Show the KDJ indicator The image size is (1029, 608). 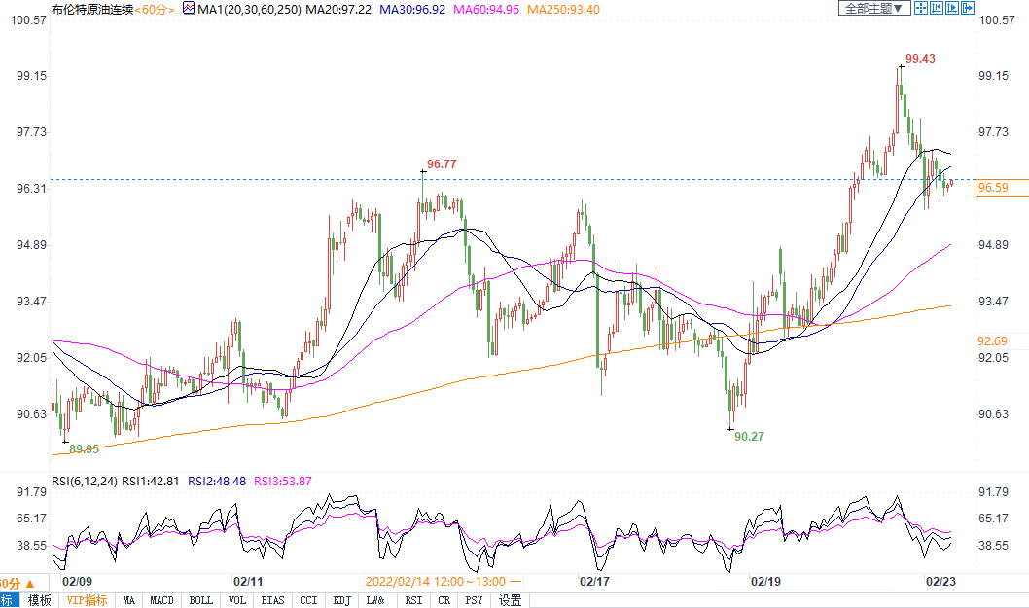click(341, 600)
